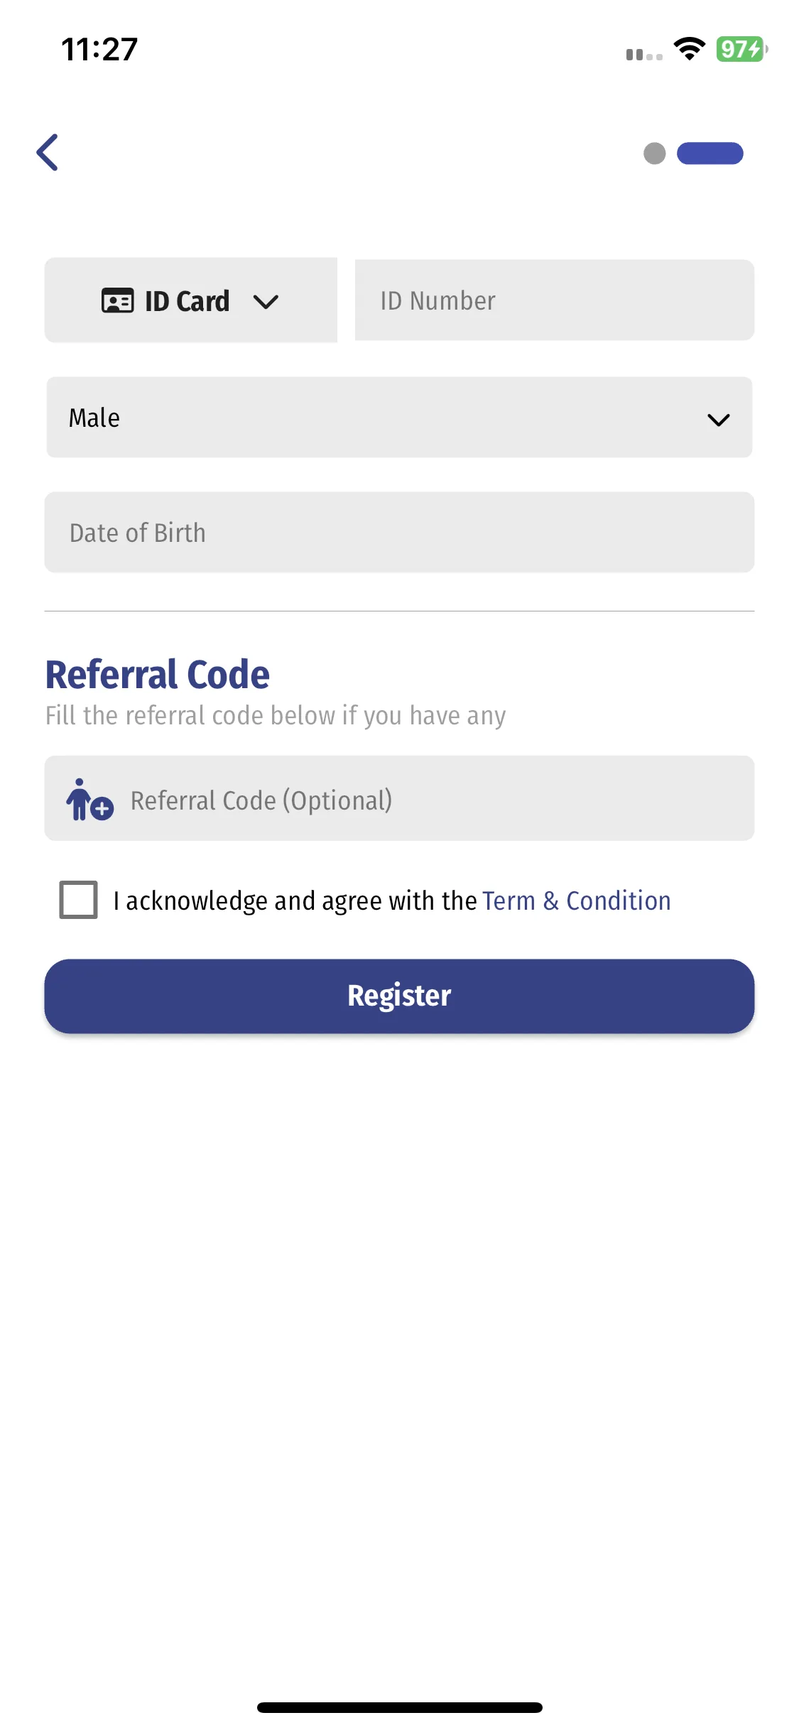Tap the back arrow icon
Screen dimensions: 799x1730
point(48,153)
